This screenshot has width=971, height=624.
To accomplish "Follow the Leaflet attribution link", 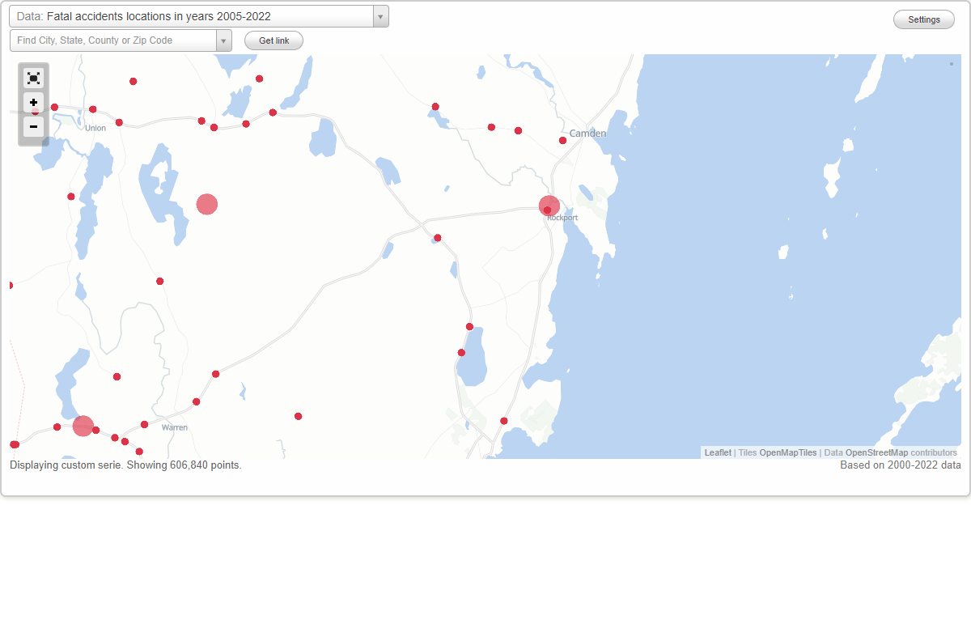I will click(718, 452).
